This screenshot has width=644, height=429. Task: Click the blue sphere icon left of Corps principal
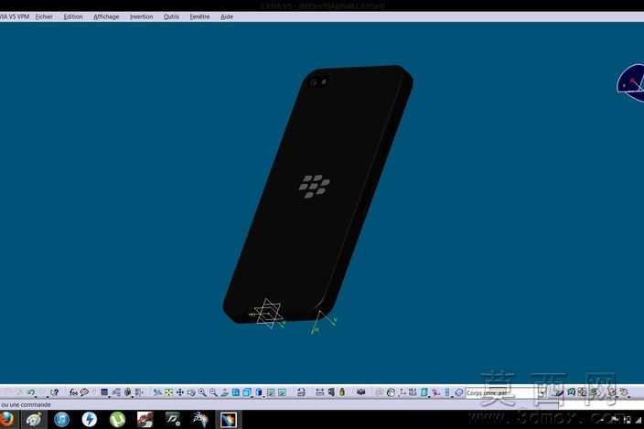(x=459, y=392)
